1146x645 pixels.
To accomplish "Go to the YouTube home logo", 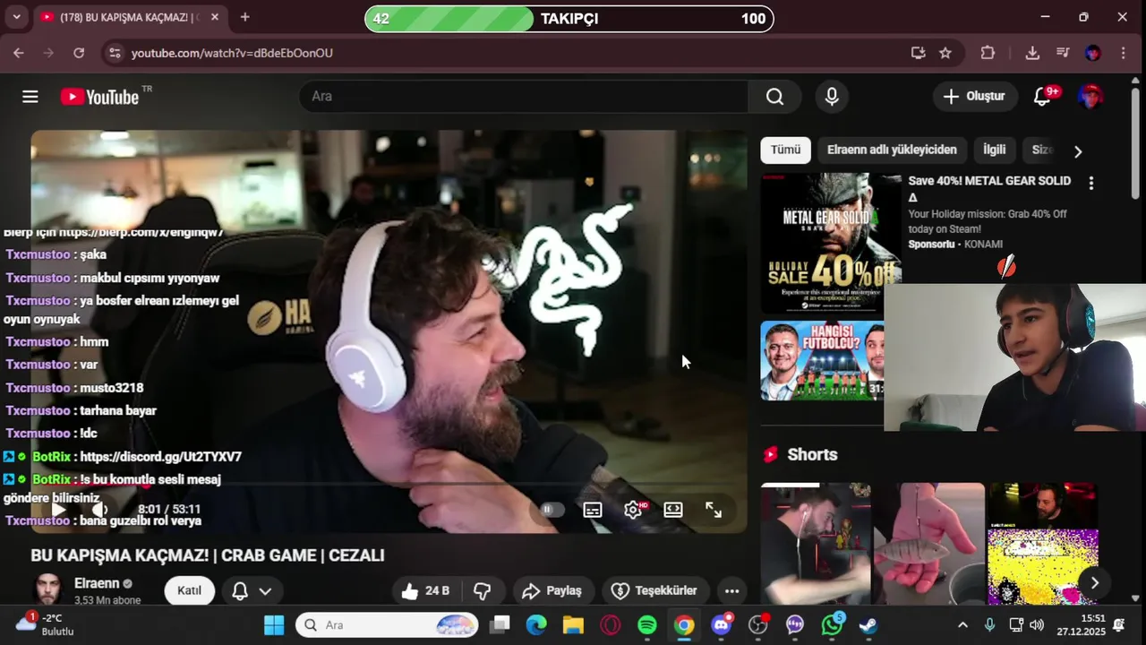I will (99, 97).
